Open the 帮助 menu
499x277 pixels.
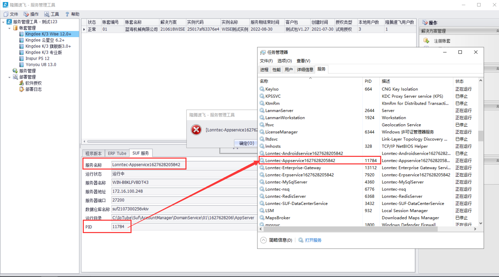point(72,14)
